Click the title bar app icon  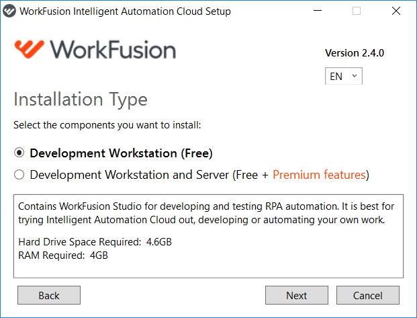tap(9, 11)
